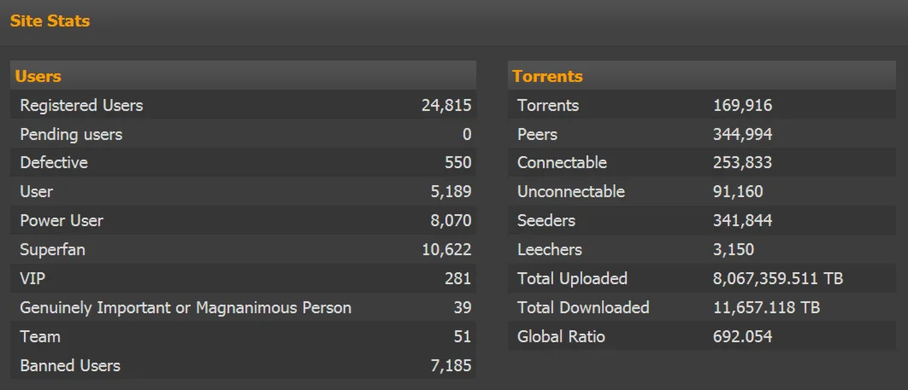
Task: Click the Banned Users row label
Action: pyautogui.click(x=70, y=365)
